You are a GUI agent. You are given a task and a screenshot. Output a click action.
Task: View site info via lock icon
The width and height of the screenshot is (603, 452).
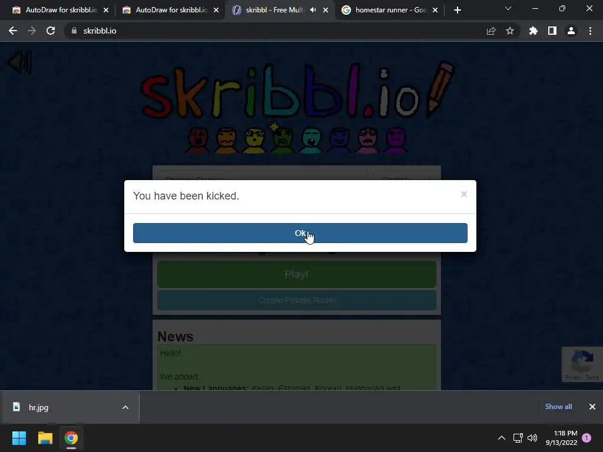(74, 31)
